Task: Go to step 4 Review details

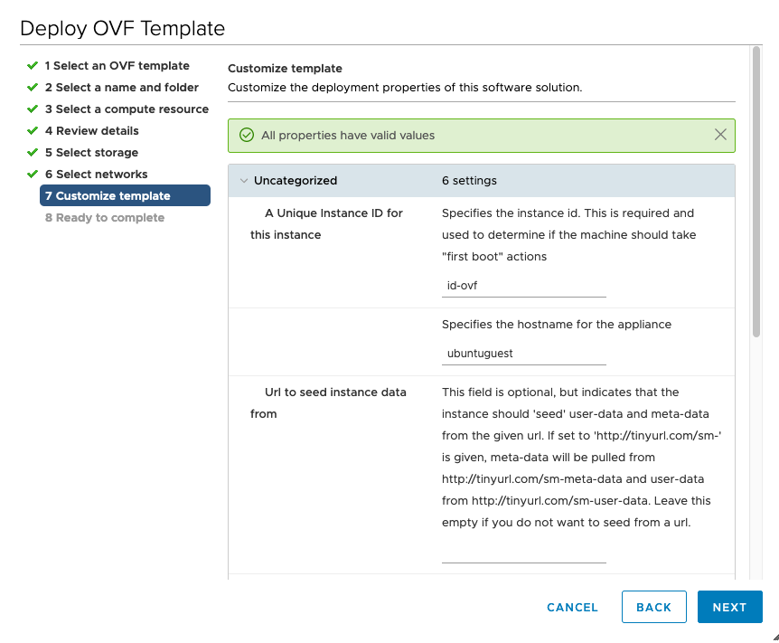Action: [92, 131]
